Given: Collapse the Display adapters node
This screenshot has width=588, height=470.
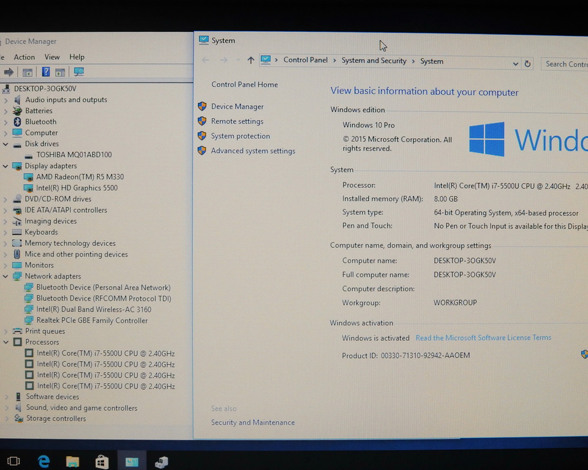Looking at the screenshot, I should pyautogui.click(x=6, y=166).
